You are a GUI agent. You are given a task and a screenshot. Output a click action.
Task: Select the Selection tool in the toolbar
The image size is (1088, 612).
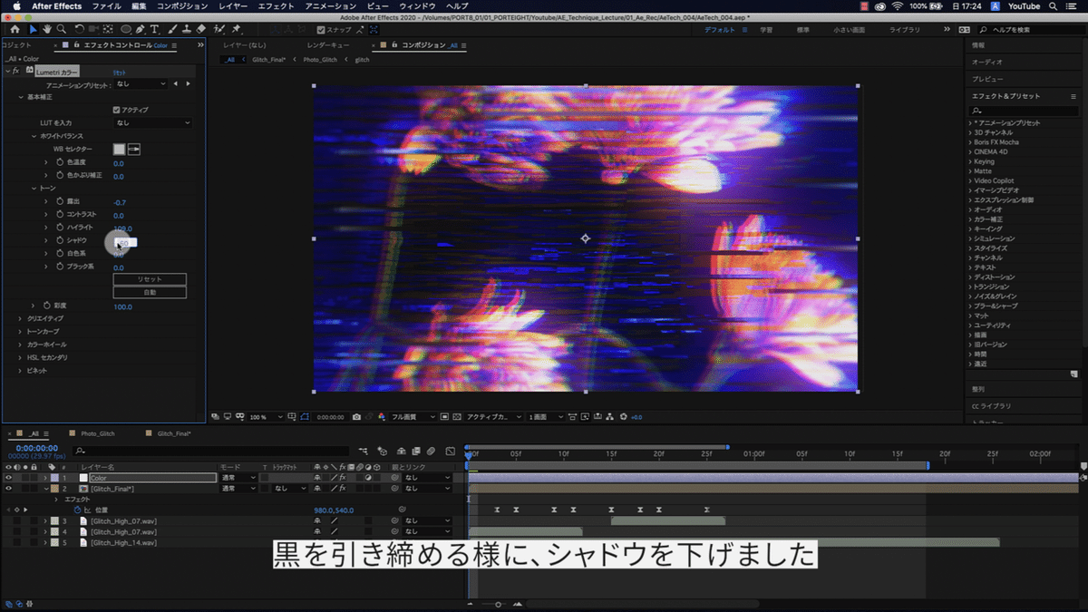pyautogui.click(x=32, y=30)
